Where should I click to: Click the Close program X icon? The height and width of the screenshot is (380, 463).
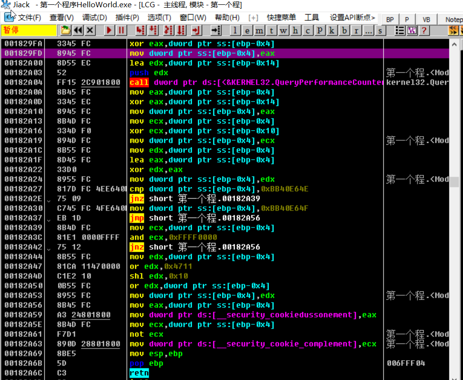click(x=90, y=30)
